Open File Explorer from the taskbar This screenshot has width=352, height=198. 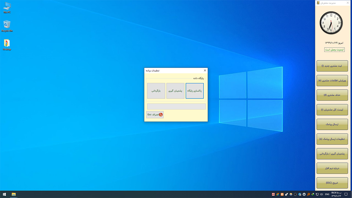coord(13,194)
